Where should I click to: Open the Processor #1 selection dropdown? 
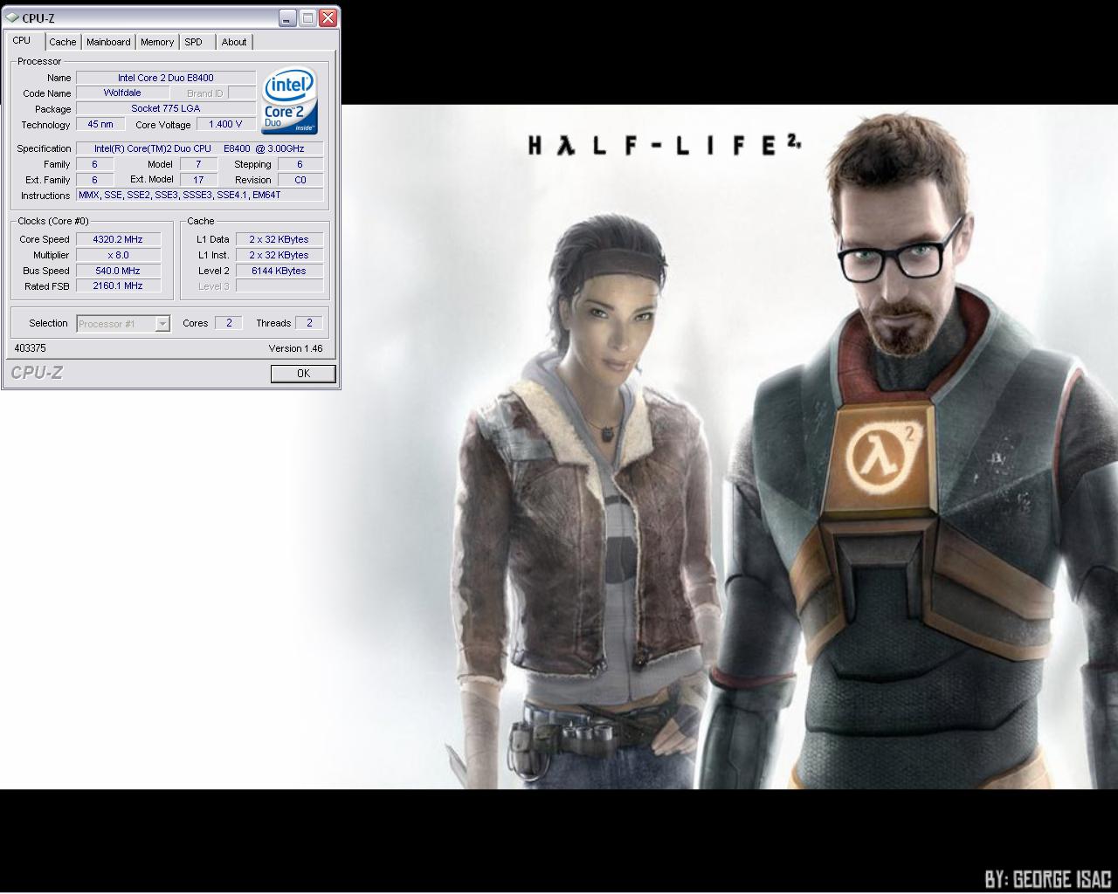(x=123, y=324)
